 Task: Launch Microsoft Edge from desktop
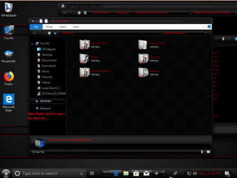[x=9, y=103]
